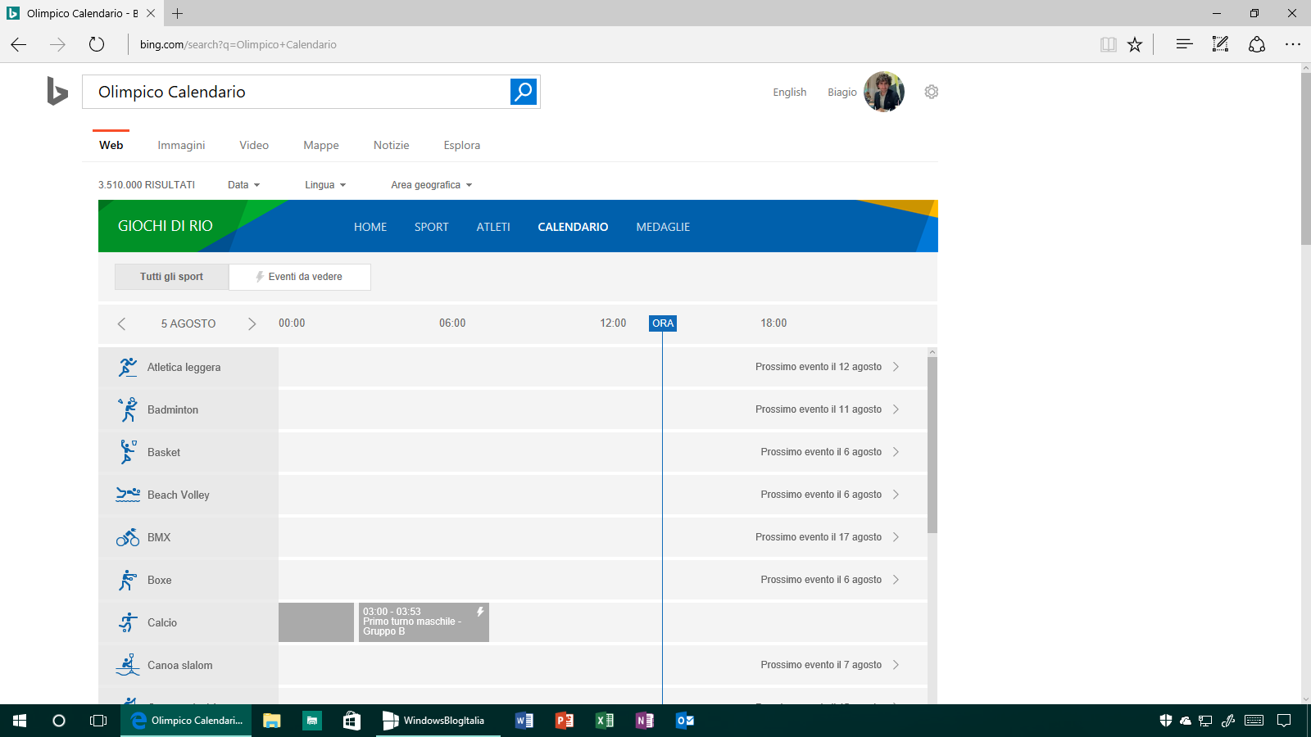Launch Word from taskbar
The width and height of the screenshot is (1311, 737).
click(524, 721)
